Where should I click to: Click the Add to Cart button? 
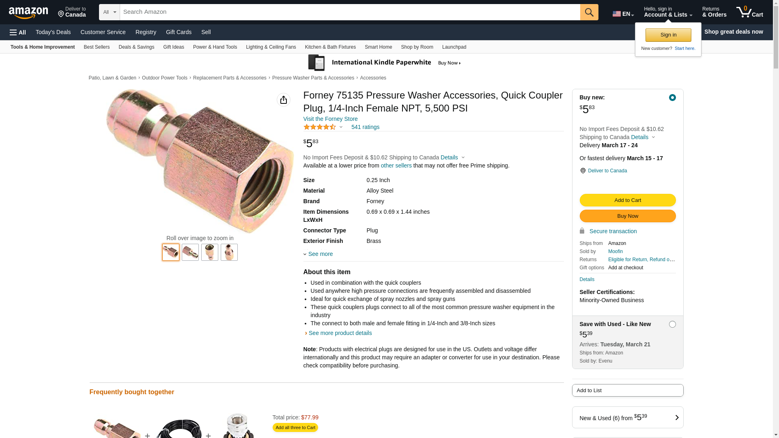(x=628, y=200)
